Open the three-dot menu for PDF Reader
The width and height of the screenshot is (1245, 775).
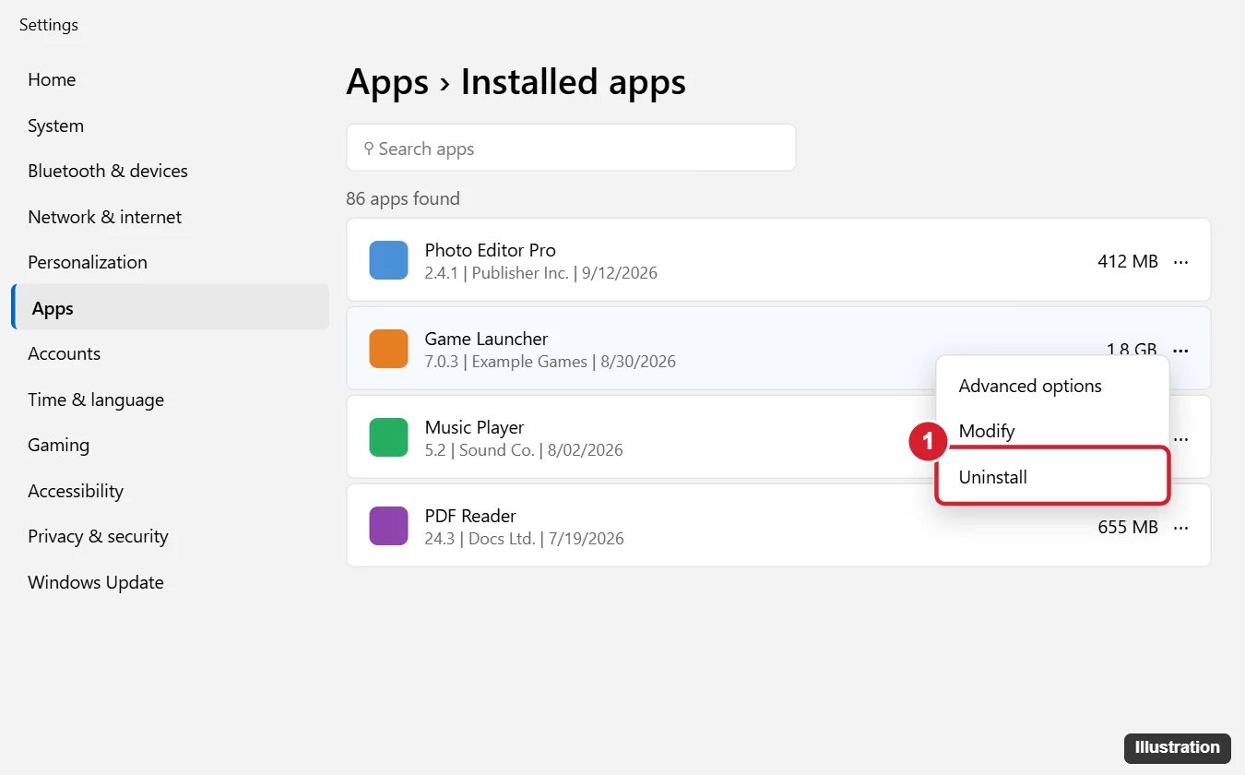[1180, 528]
